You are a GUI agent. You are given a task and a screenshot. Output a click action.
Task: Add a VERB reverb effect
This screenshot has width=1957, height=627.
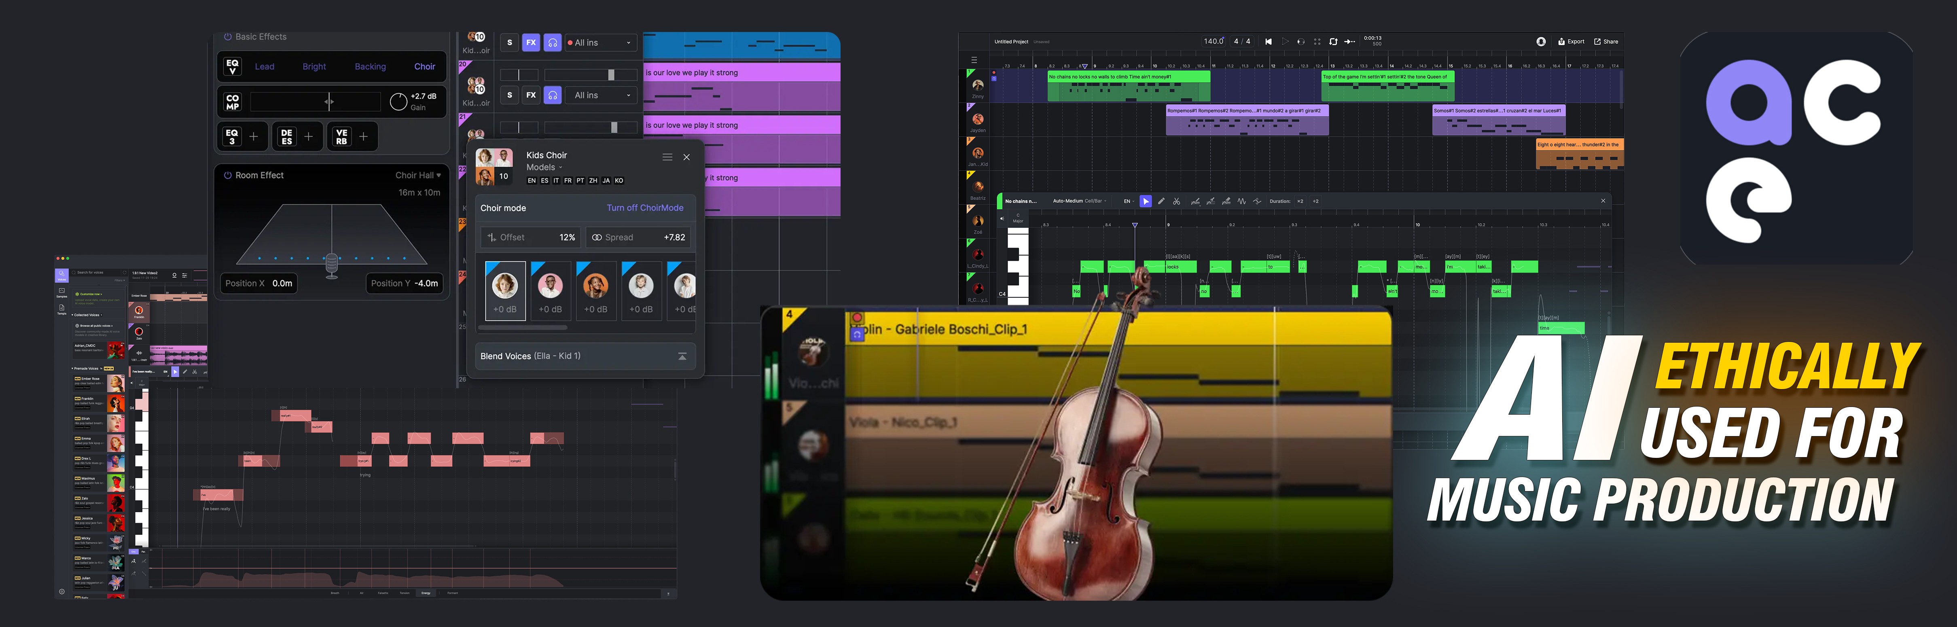pyautogui.click(x=364, y=137)
